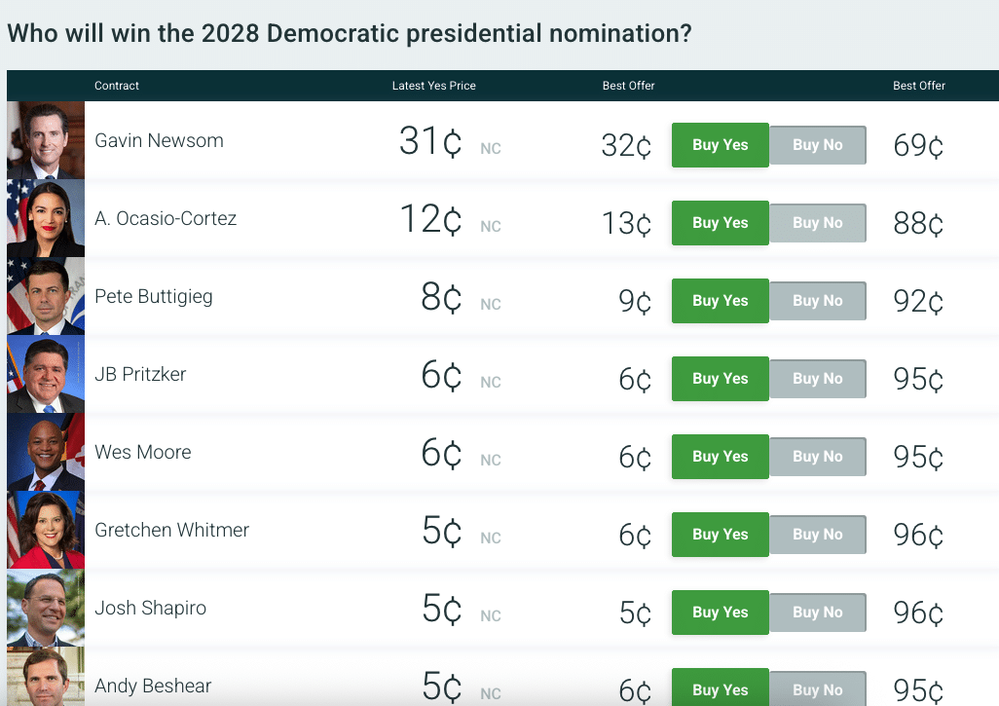The width and height of the screenshot is (999, 706).
Task: Click Gavin Newsom's profile photo
Action: coord(46,140)
